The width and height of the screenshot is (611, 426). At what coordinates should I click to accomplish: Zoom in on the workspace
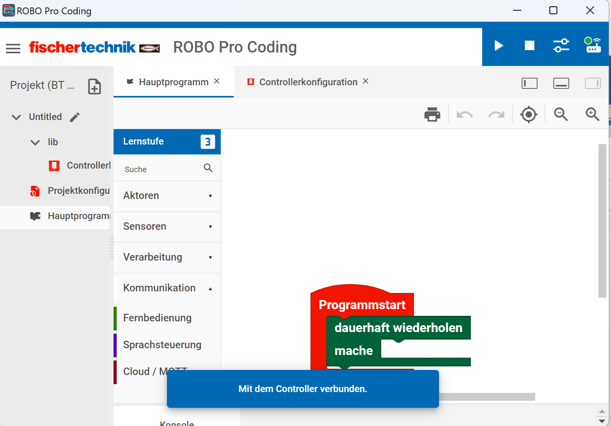point(592,114)
